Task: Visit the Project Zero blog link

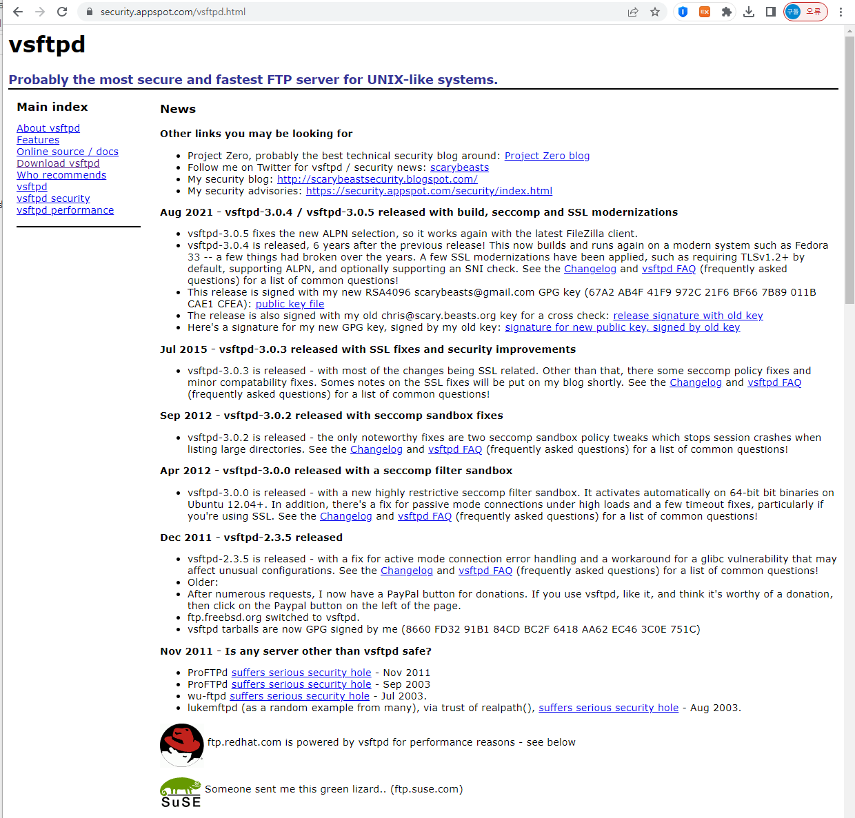Action: (547, 156)
